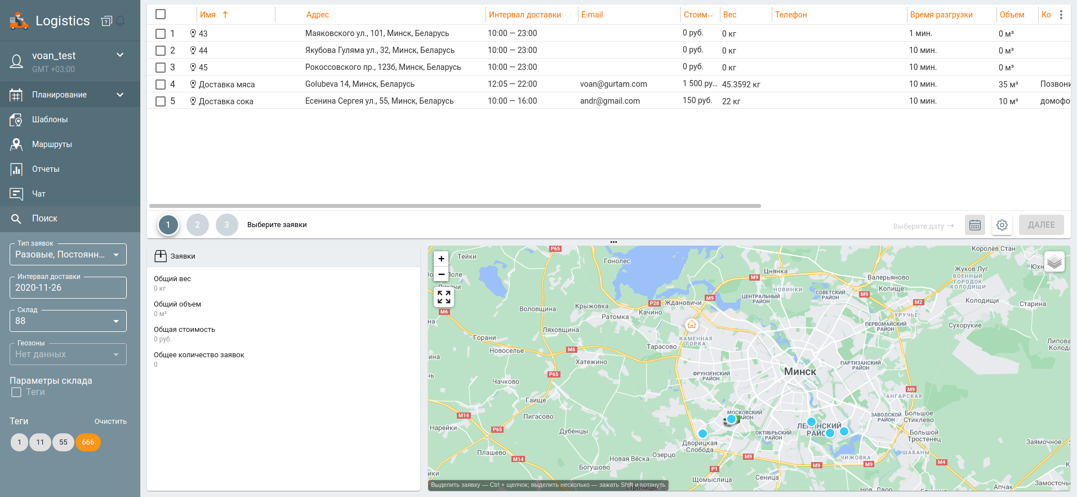Image resolution: width=1077 pixels, height=497 pixels.
Task: Open the Склад dropdown showing 88
Action: pos(68,321)
